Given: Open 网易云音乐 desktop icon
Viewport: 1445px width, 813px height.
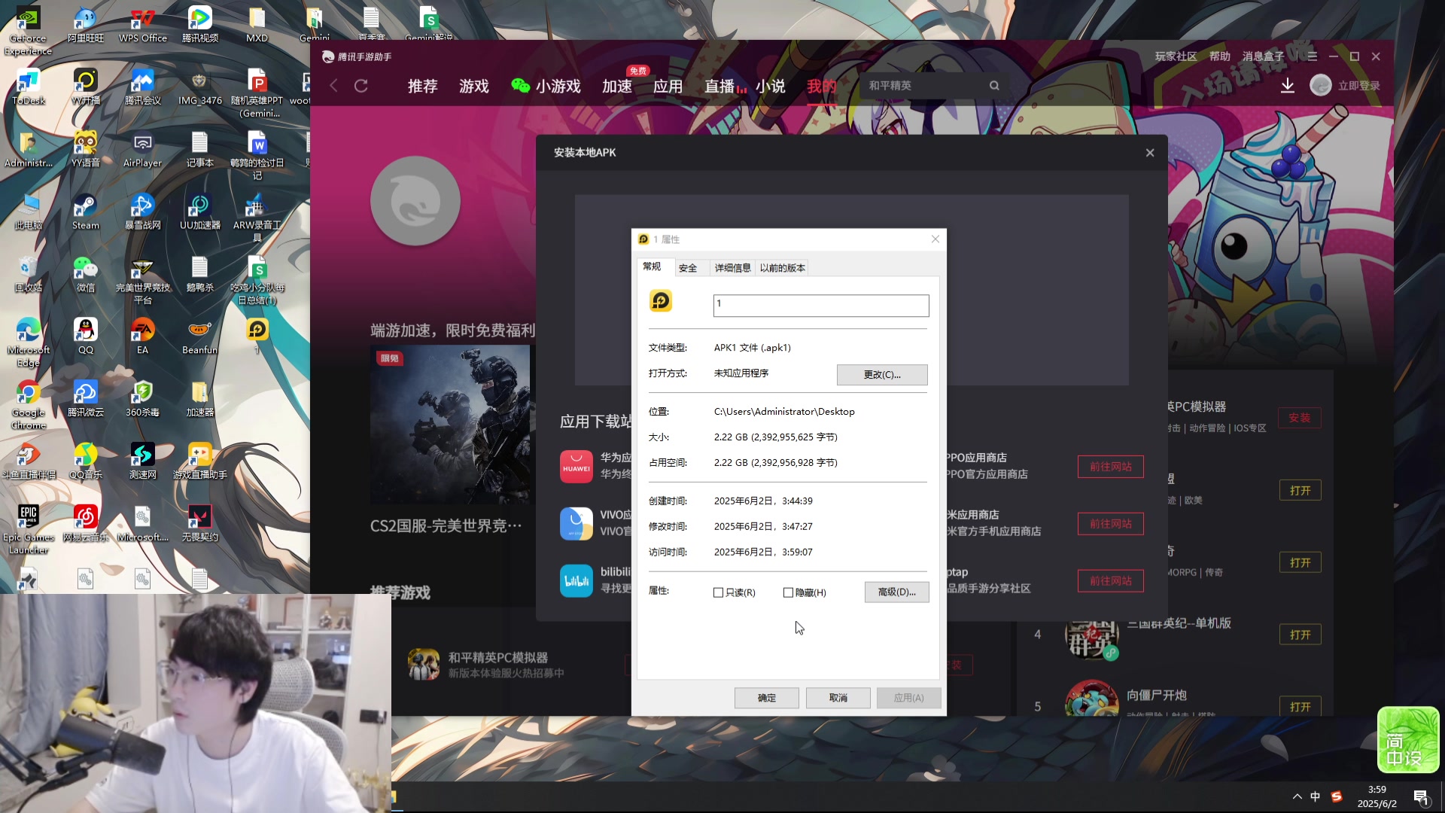Looking at the screenshot, I should tap(86, 524).
